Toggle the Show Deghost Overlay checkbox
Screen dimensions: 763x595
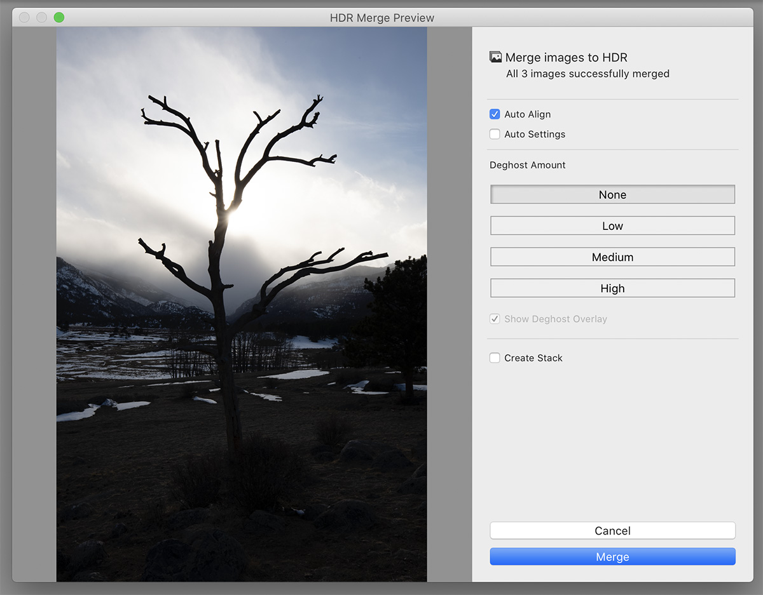(495, 319)
